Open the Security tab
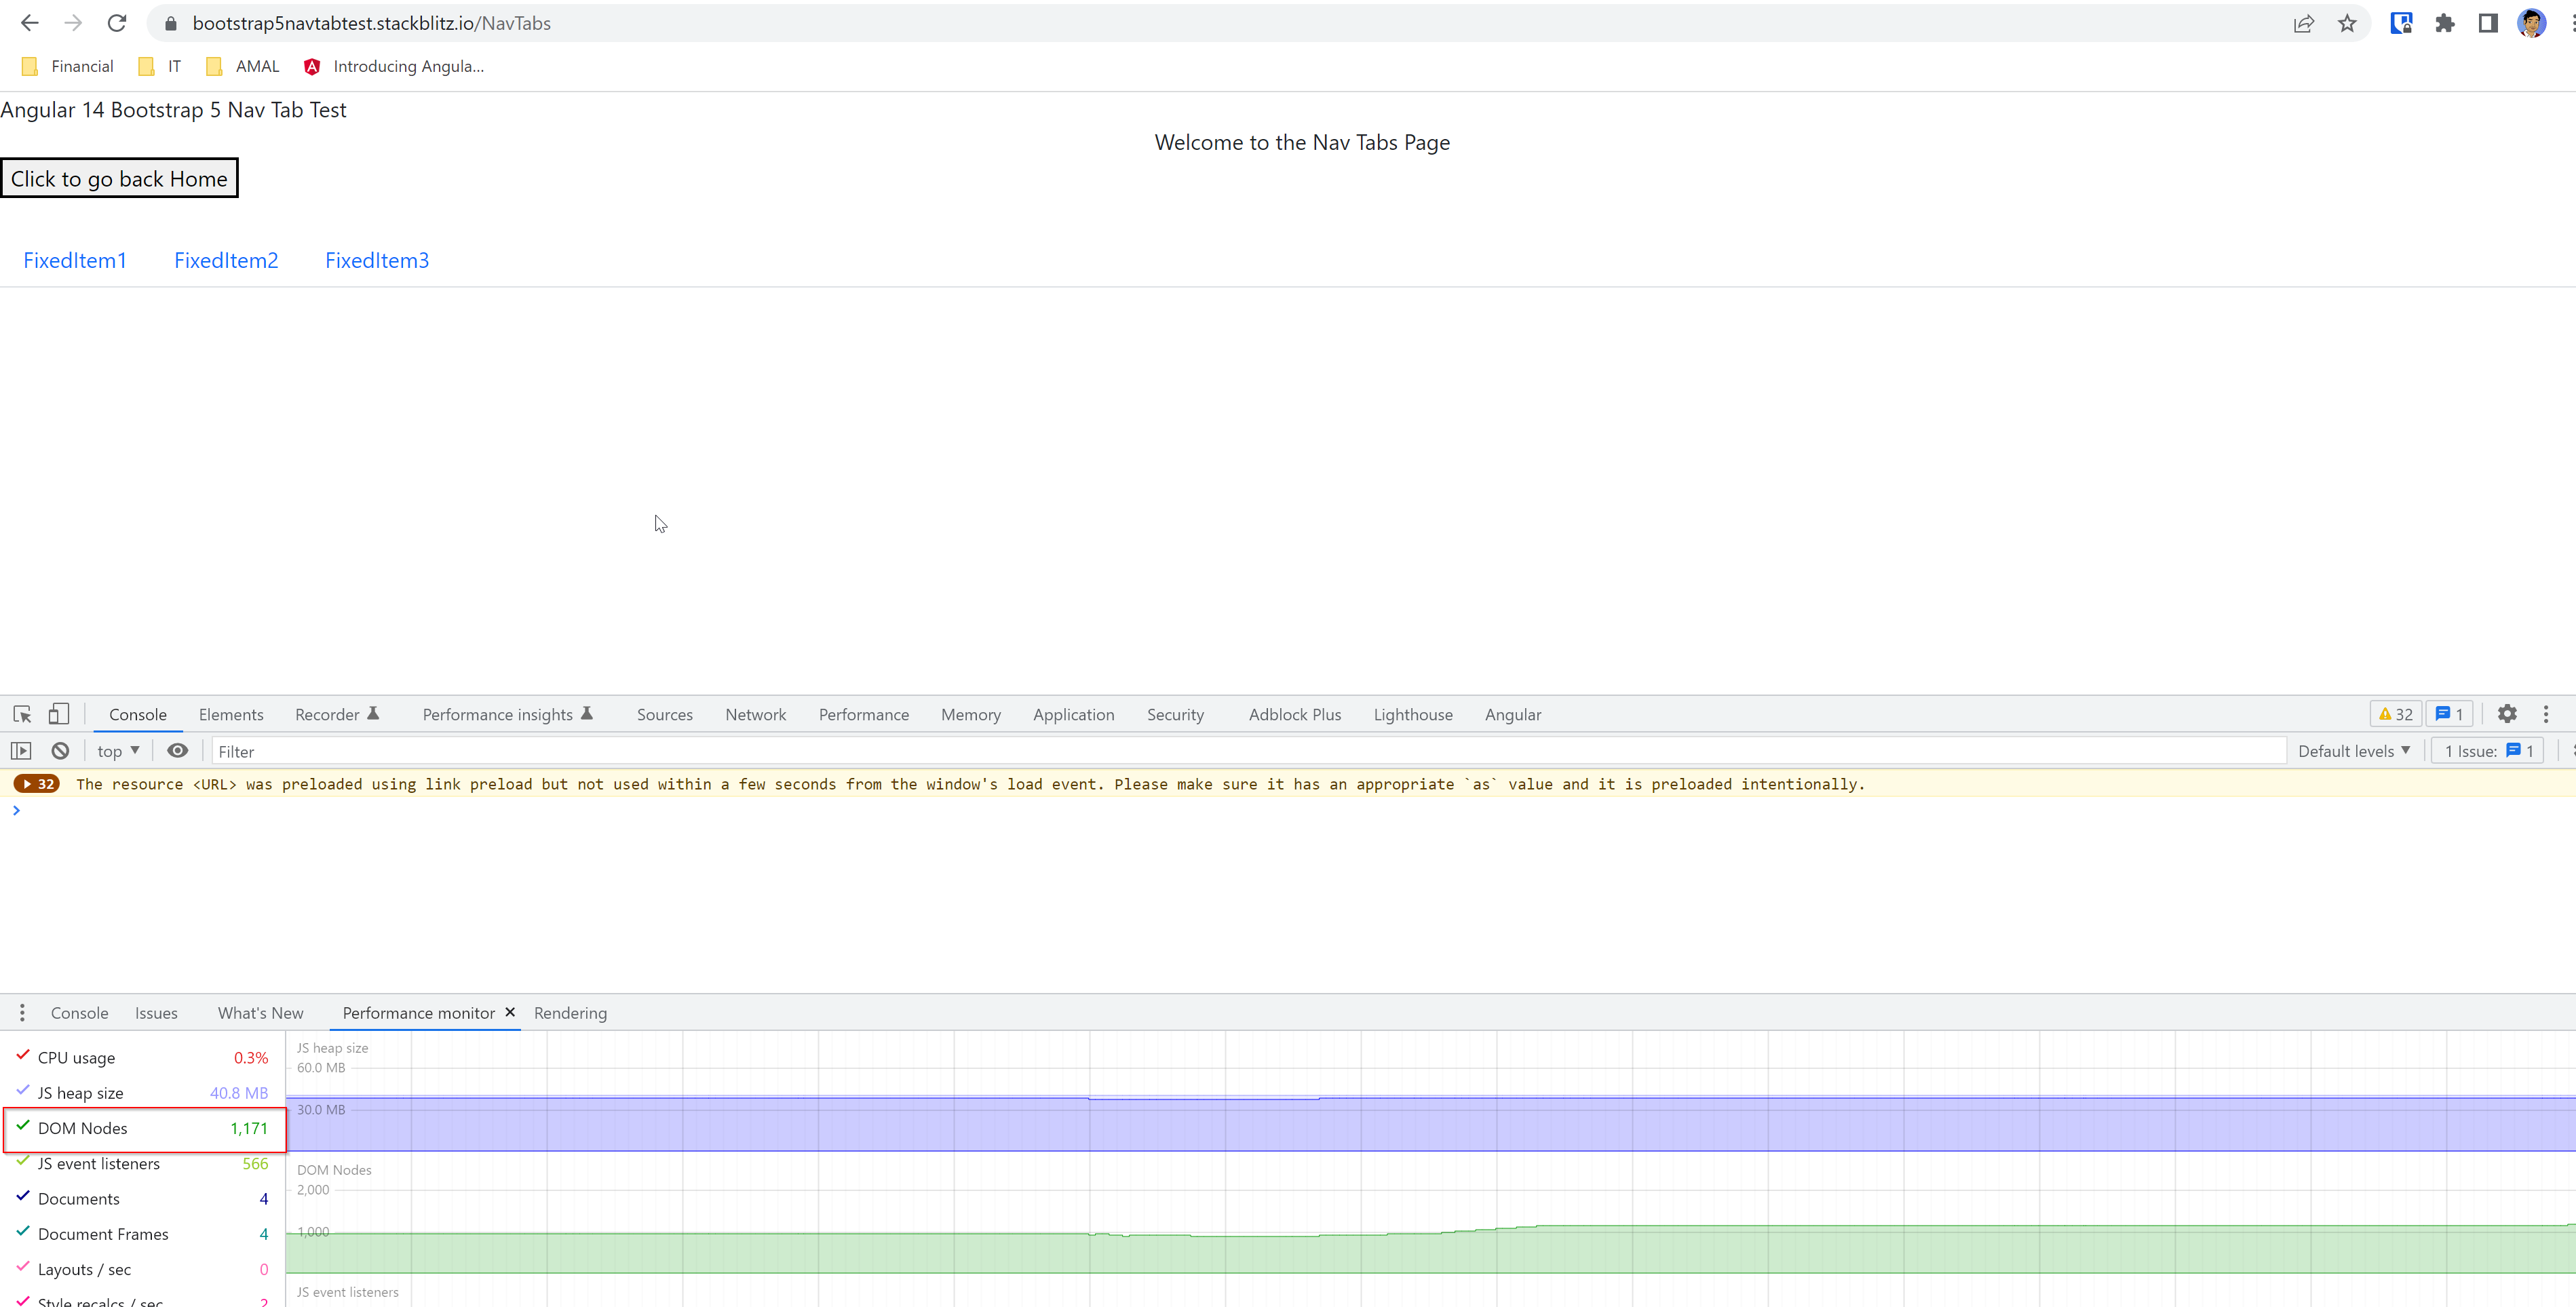This screenshot has height=1307, width=2576. pyautogui.click(x=1176, y=714)
